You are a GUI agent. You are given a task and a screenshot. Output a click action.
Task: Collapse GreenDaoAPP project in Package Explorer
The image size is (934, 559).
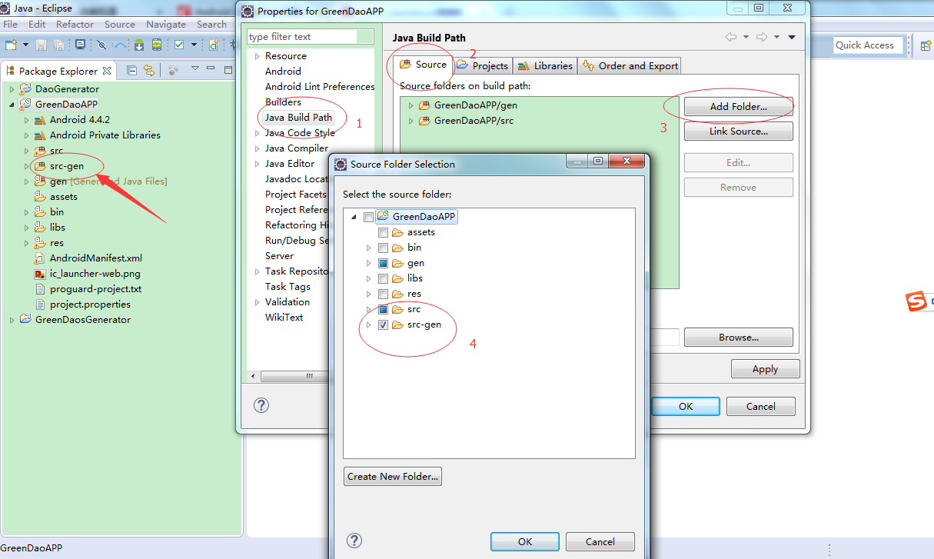pos(12,105)
